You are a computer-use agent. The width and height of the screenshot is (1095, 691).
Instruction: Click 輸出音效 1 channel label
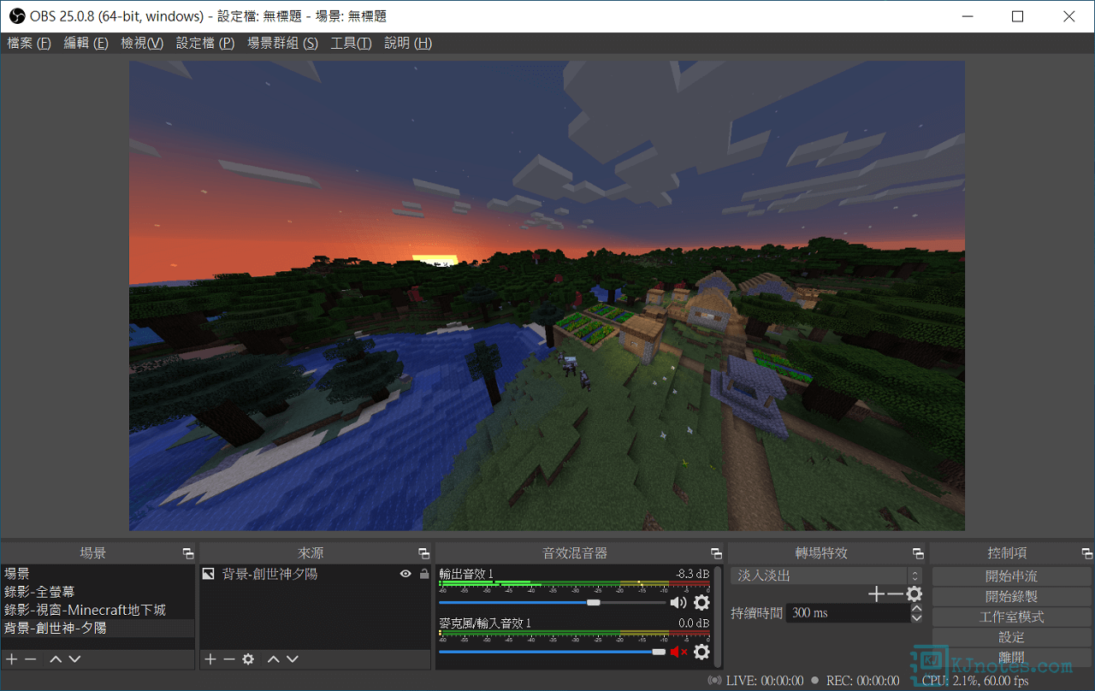[466, 574]
